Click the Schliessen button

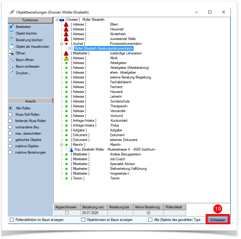(218, 220)
